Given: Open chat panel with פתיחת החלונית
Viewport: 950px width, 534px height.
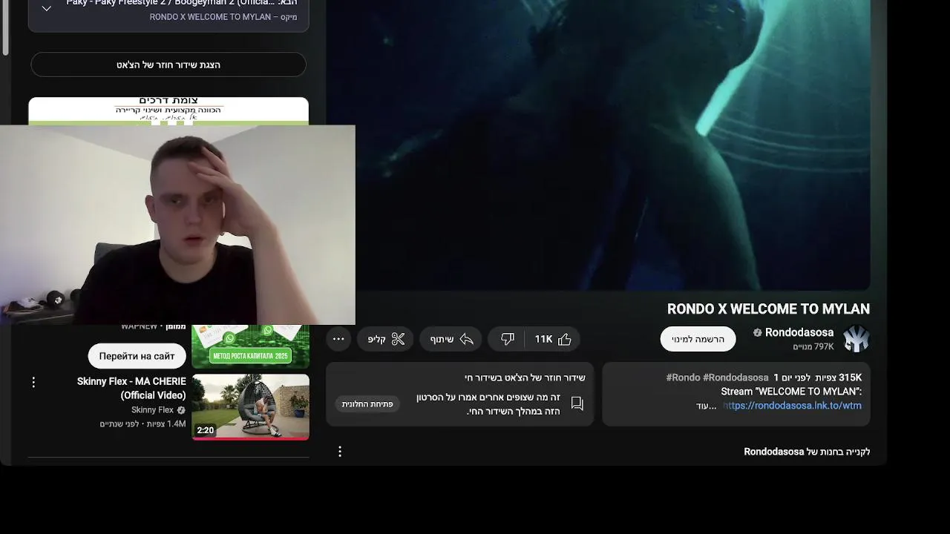Looking at the screenshot, I should (x=367, y=404).
